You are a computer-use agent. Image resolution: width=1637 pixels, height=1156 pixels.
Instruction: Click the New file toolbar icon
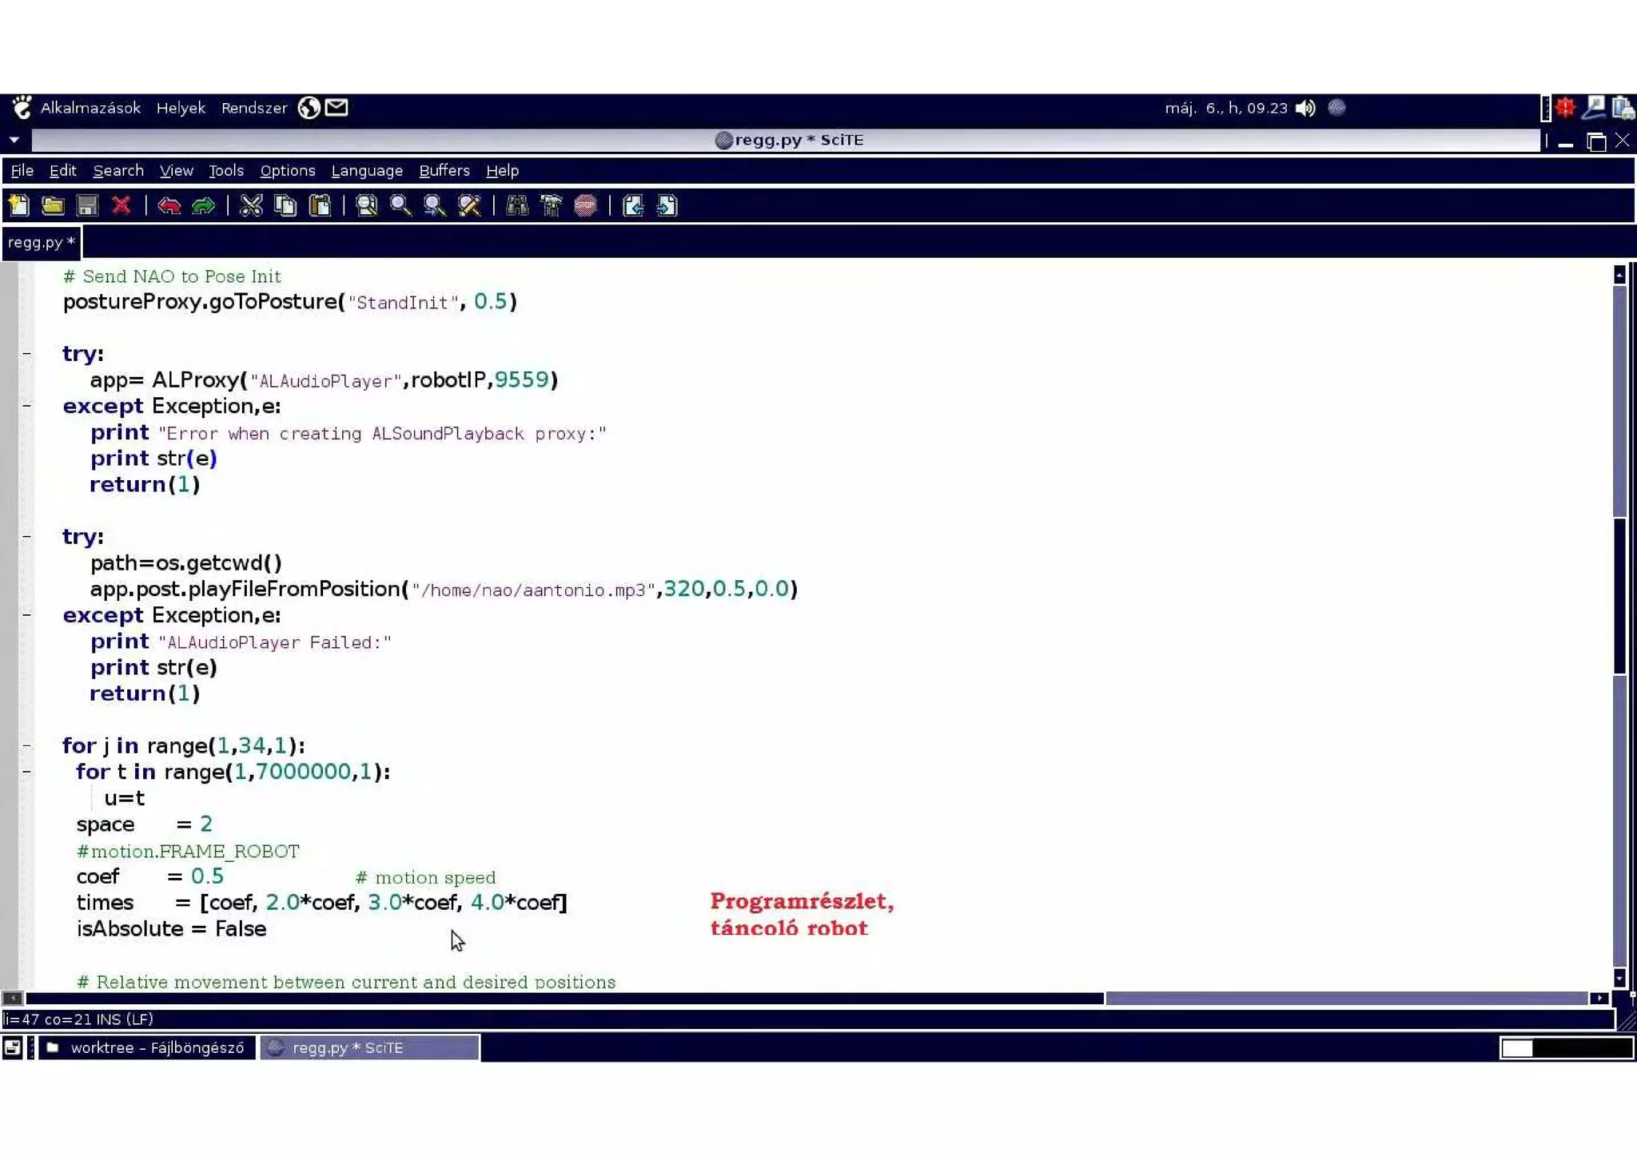(x=19, y=206)
